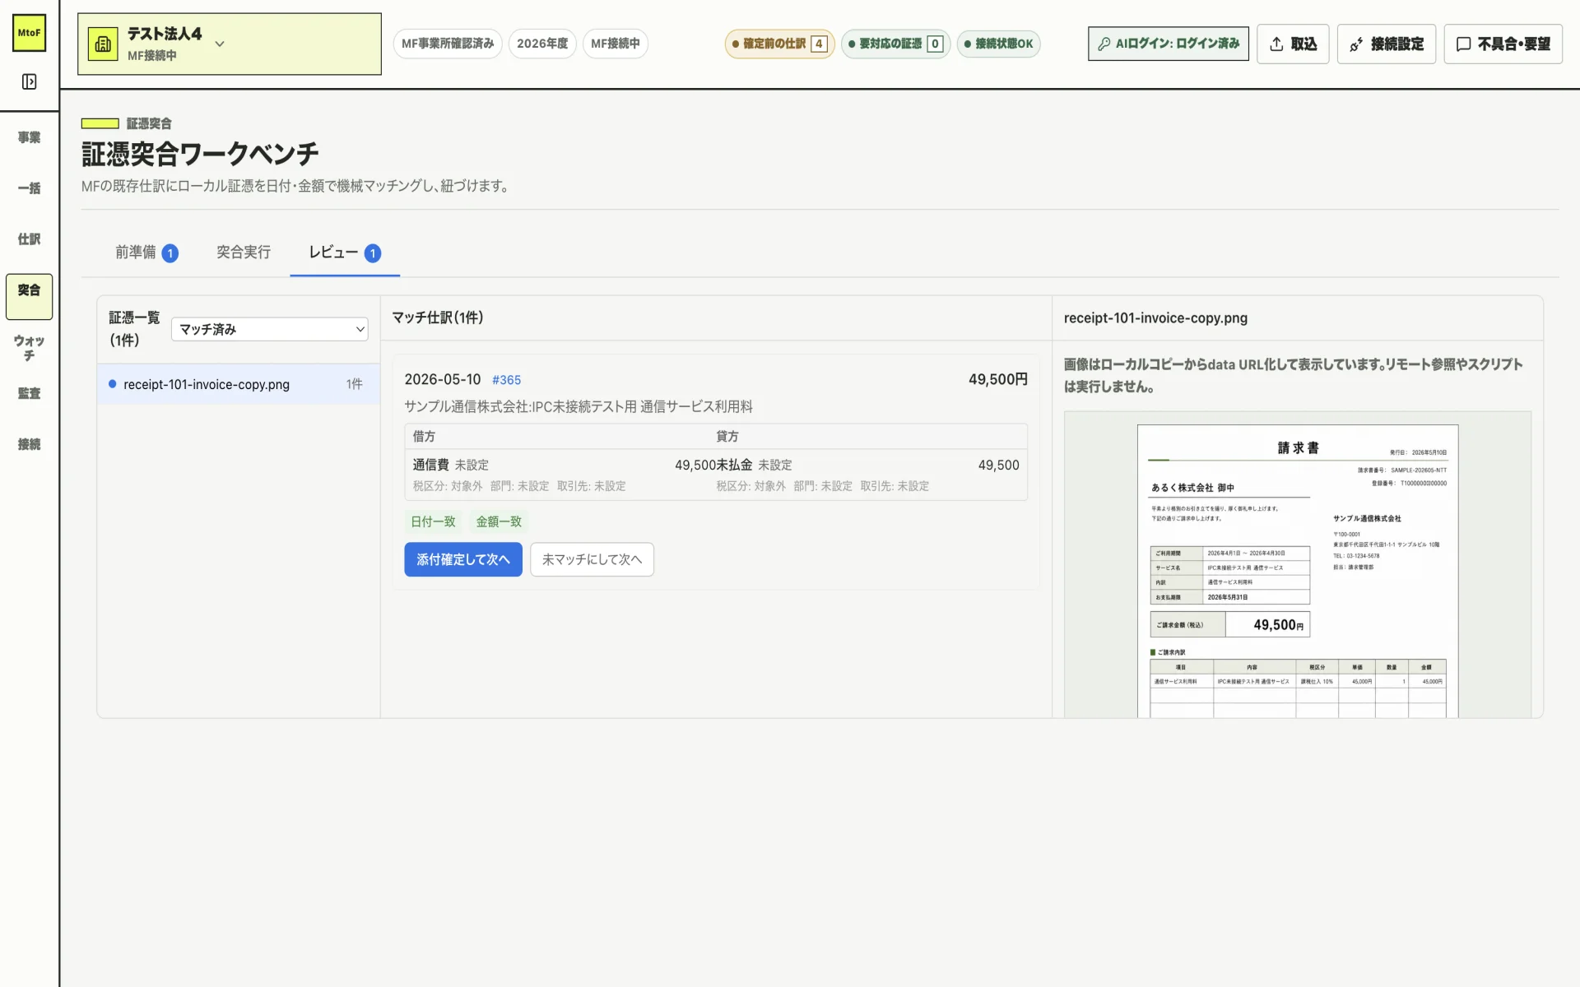Click the 未払金 credit account
The width and height of the screenshot is (1580, 987).
[x=734, y=465]
